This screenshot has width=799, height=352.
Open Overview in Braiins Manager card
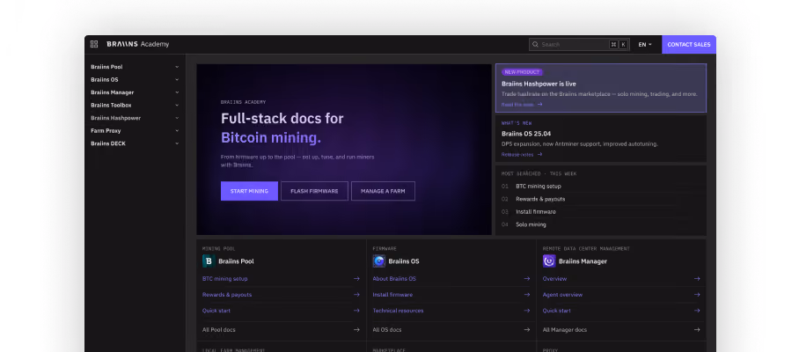coord(554,279)
